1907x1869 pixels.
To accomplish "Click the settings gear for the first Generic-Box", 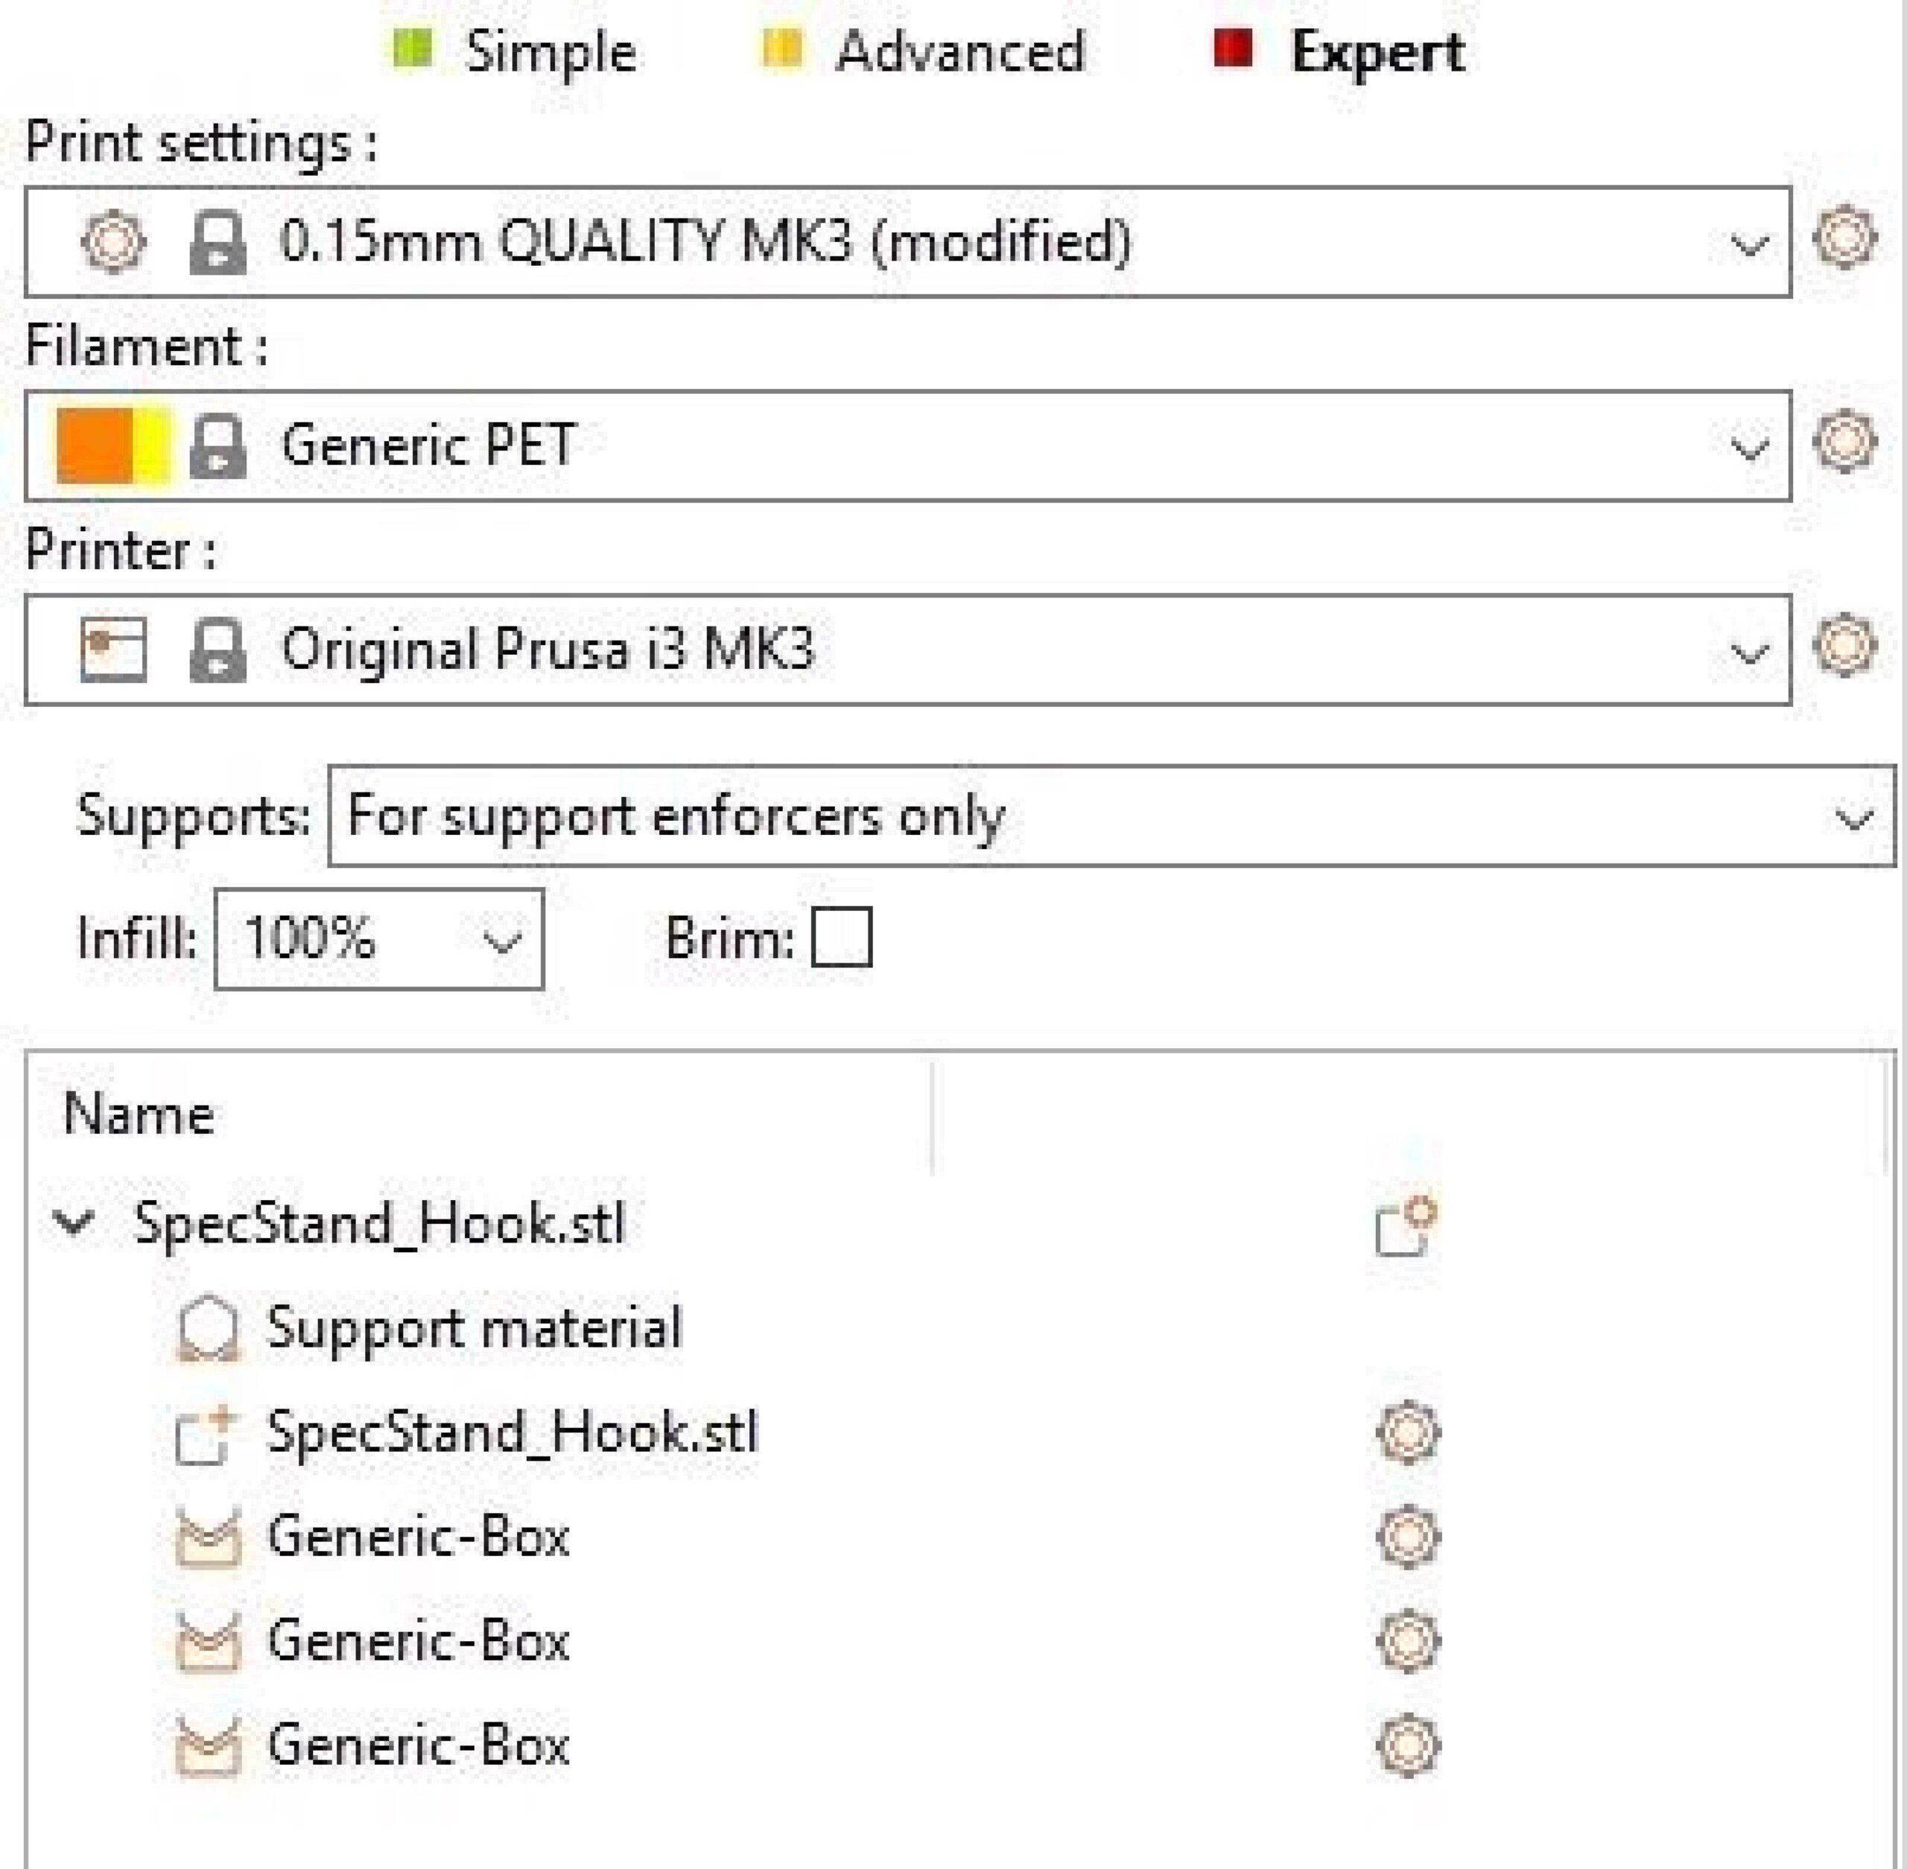I will click(x=1409, y=1538).
